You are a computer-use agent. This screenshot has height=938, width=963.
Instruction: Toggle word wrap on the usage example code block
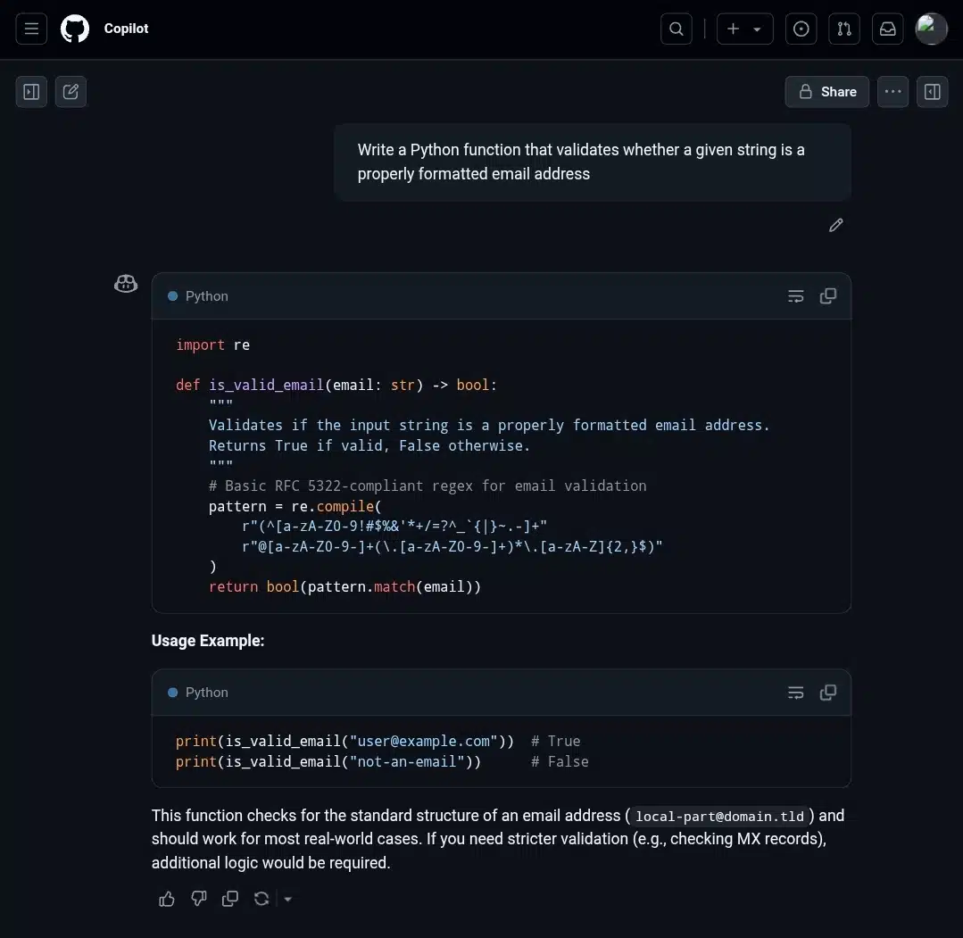point(795,693)
